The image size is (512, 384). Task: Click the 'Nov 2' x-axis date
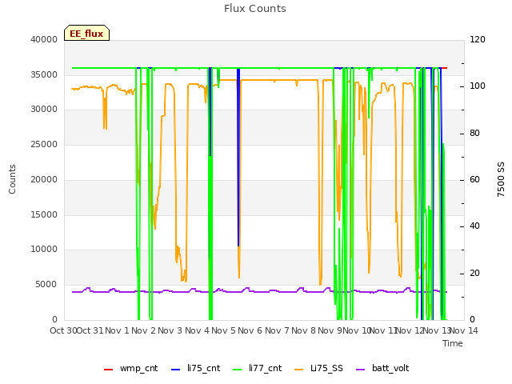pyautogui.click(x=144, y=330)
